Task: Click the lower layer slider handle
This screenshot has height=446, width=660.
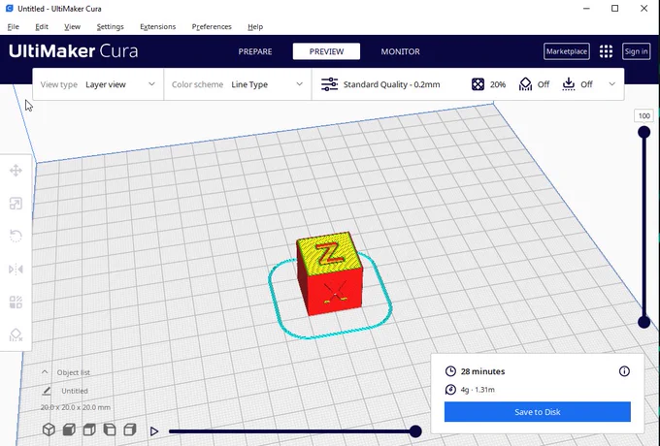Action: click(643, 323)
